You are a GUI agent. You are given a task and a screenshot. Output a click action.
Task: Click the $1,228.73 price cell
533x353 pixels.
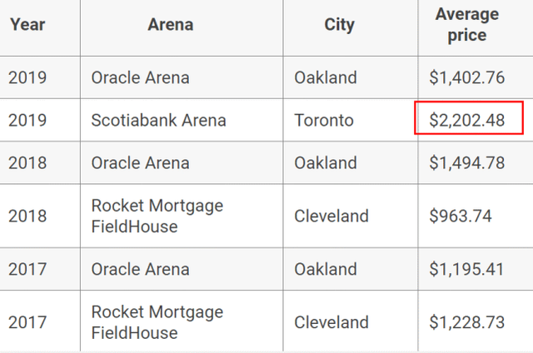[x=466, y=322]
